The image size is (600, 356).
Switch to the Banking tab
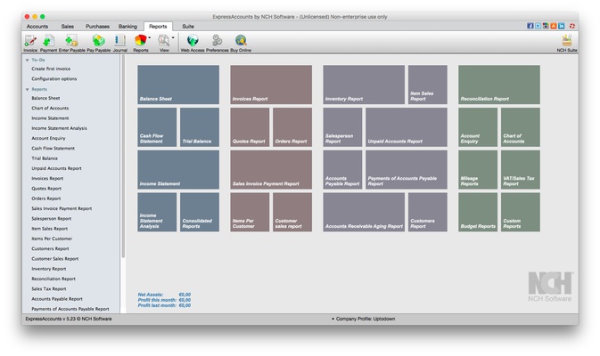pos(127,27)
